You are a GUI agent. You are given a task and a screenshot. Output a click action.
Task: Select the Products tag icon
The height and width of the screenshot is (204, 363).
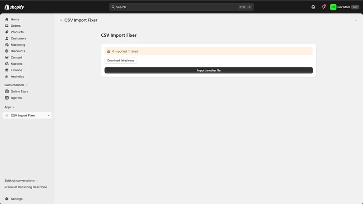[7, 32]
